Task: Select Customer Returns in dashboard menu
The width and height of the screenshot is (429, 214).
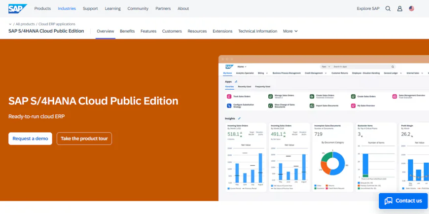Action: click(x=340, y=73)
